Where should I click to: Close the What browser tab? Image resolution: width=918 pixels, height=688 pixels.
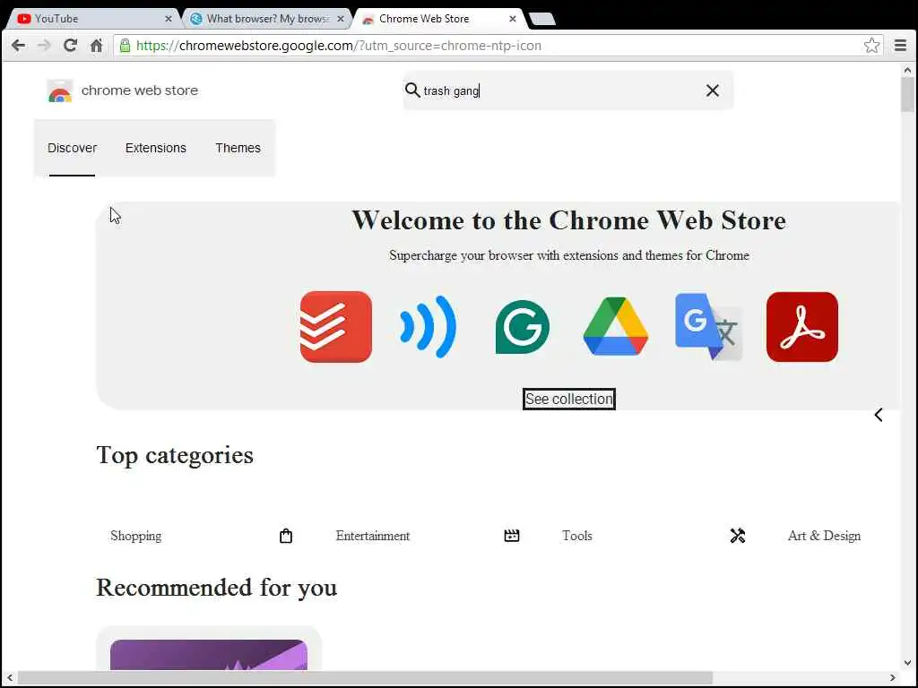tap(340, 19)
